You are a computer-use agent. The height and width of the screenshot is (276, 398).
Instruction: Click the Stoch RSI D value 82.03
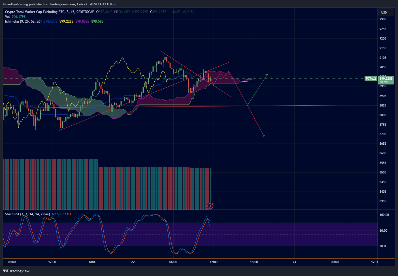coord(67,214)
